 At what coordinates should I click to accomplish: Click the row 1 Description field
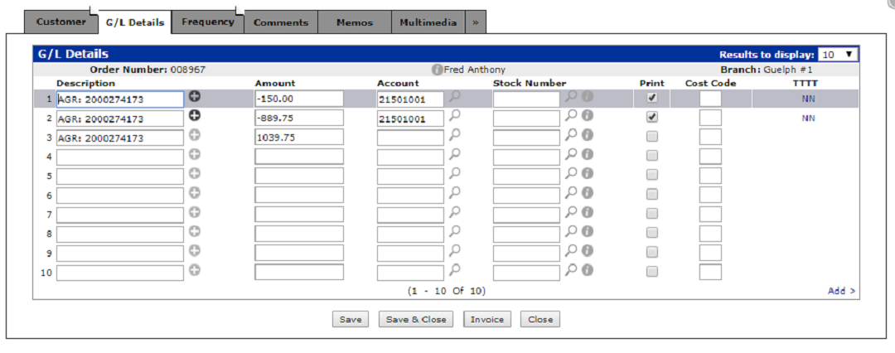tap(120, 99)
